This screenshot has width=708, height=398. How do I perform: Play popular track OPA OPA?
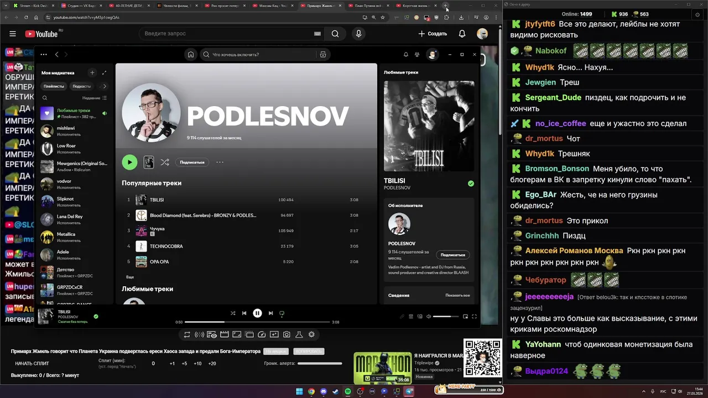pyautogui.click(x=246, y=261)
